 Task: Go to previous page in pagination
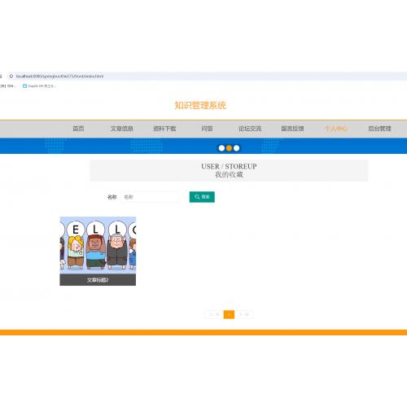[214, 314]
